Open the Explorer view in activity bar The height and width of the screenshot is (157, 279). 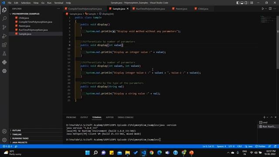(4, 10)
